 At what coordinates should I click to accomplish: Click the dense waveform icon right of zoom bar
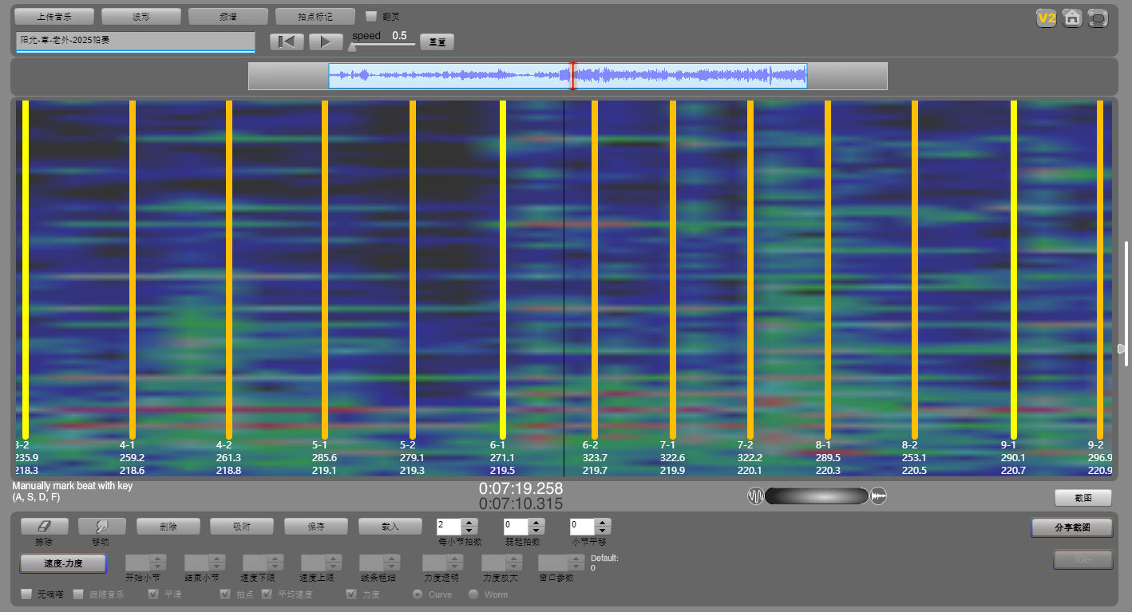(x=878, y=496)
